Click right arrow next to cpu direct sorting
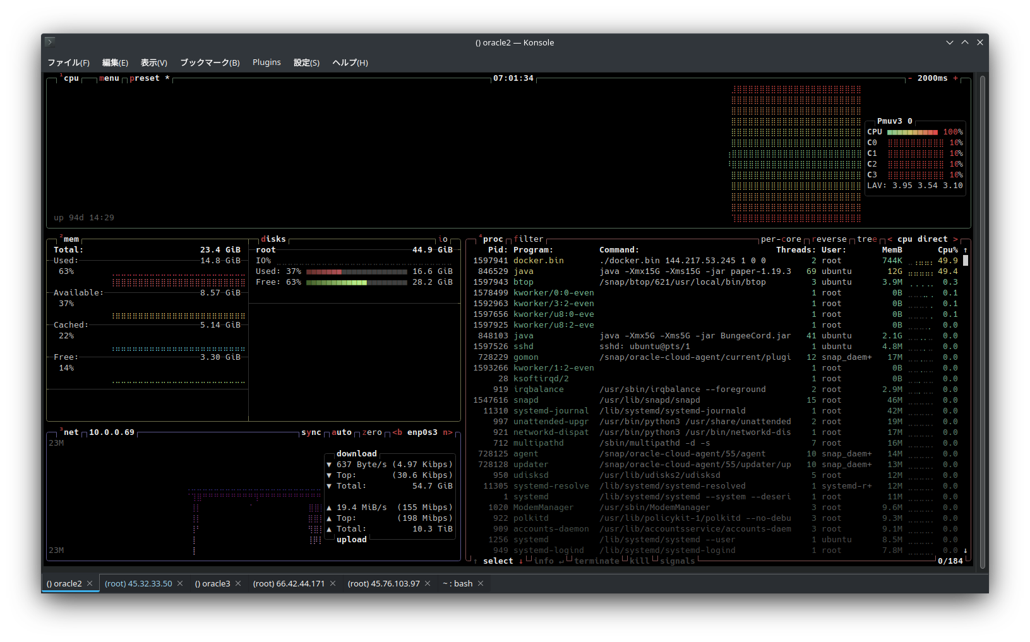This screenshot has width=1030, height=642. click(x=955, y=239)
